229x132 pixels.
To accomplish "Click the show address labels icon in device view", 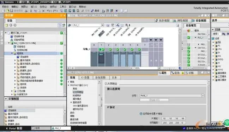I will [x=117, y=25].
